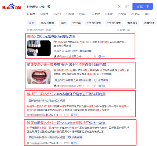Select the 全部 filter chip
The width and height of the screenshot is (157, 146).
[x=31, y=23]
